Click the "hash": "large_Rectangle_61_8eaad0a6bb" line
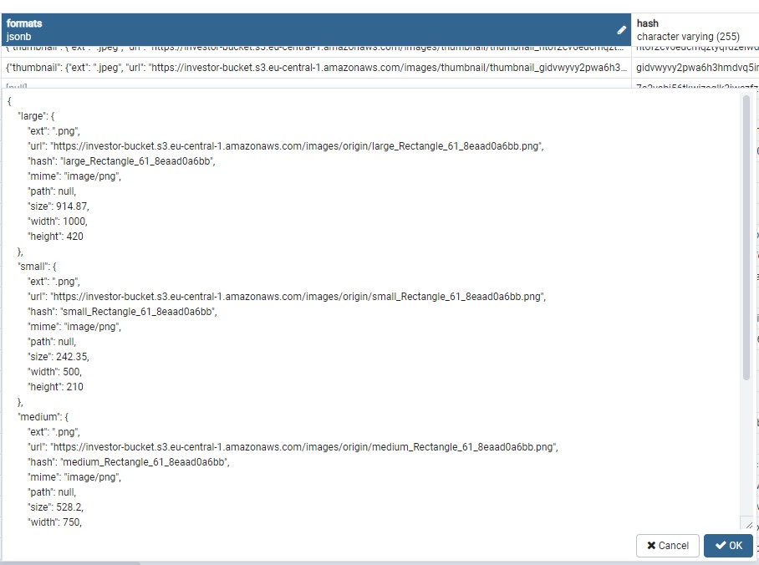Viewport: 759px width, 565px height. click(121, 161)
